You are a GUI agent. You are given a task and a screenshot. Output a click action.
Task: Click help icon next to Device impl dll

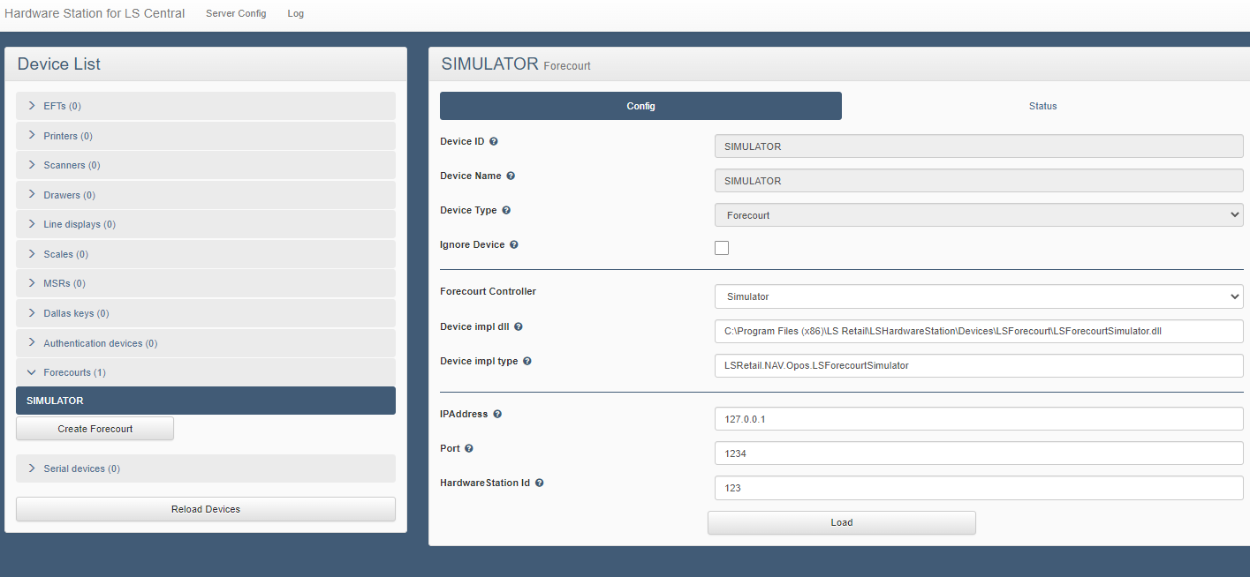[x=519, y=326]
